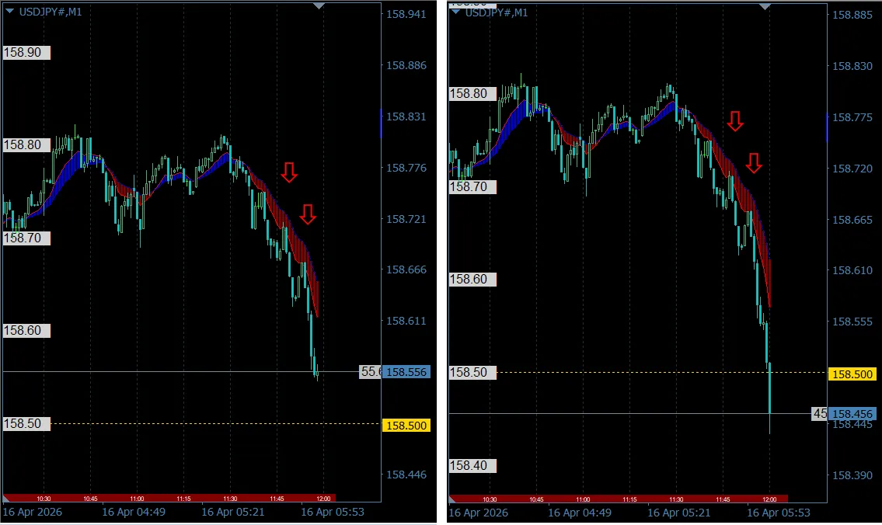The height and width of the screenshot is (525, 882).
Task: Click the 158.555 price scale value
Action: pos(852,322)
